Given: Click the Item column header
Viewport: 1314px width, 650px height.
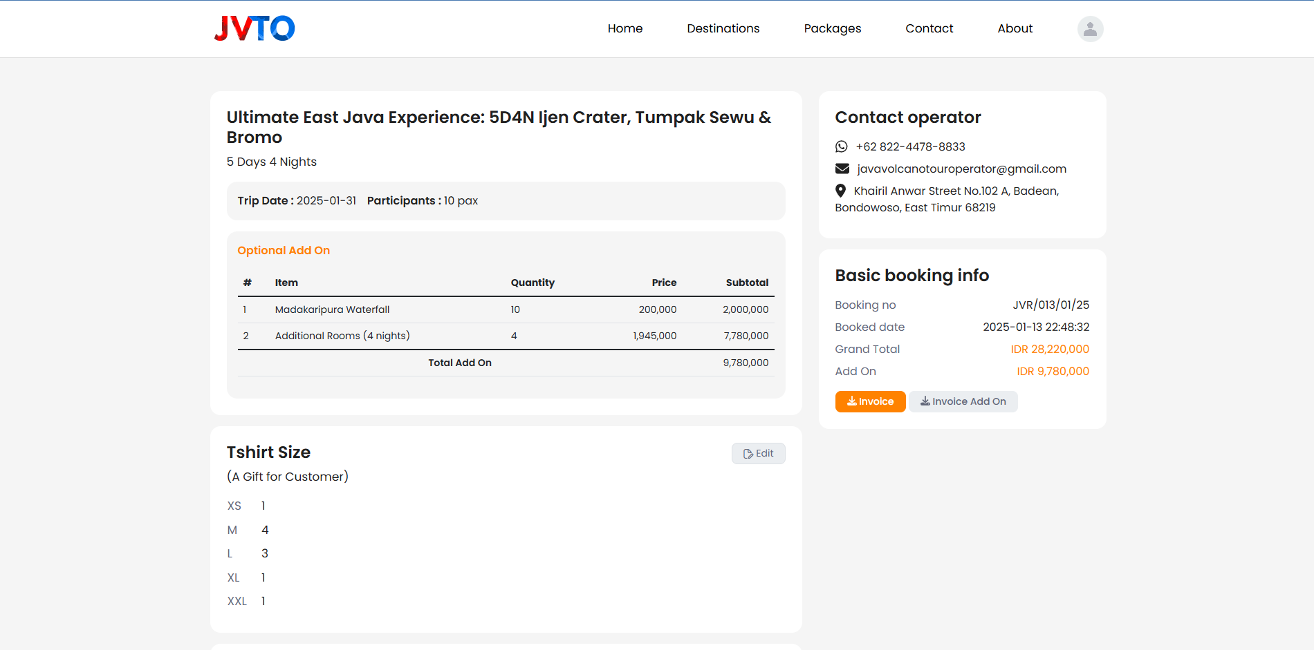Looking at the screenshot, I should pos(286,283).
